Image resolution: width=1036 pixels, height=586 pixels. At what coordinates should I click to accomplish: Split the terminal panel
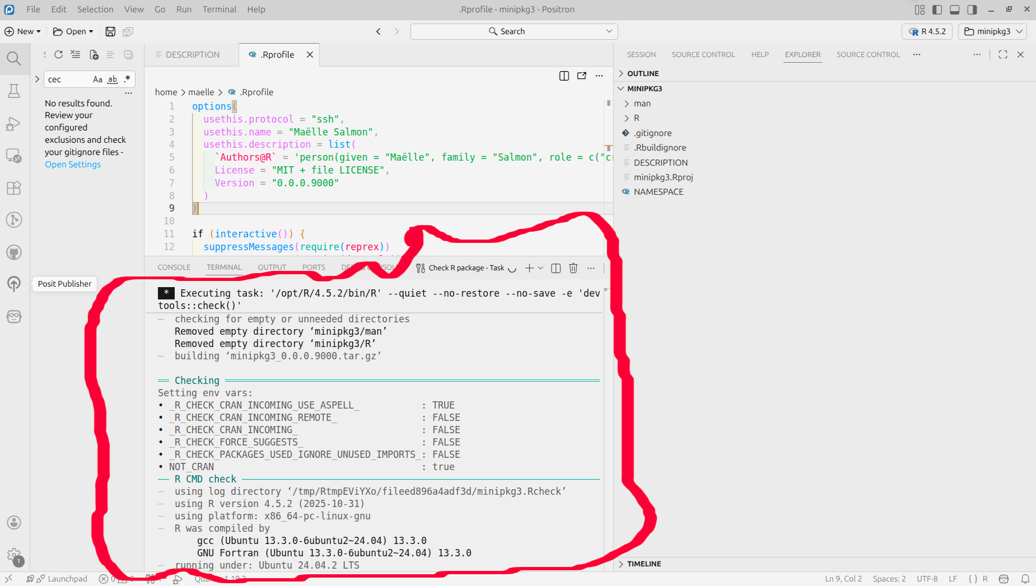pos(556,268)
